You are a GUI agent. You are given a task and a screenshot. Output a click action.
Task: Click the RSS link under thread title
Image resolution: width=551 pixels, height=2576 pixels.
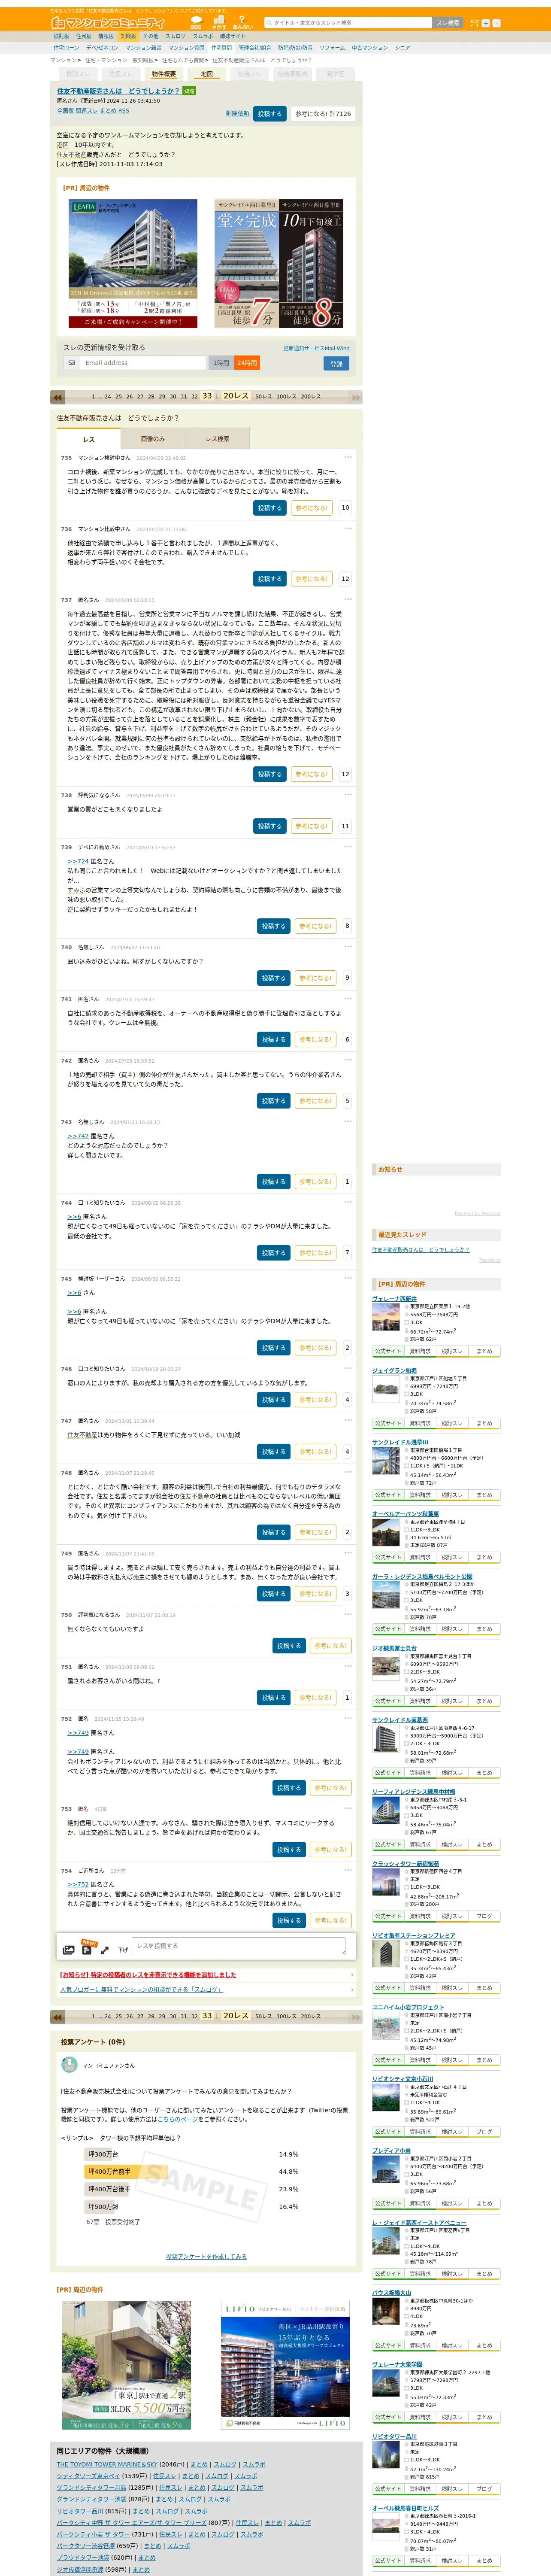(124, 111)
